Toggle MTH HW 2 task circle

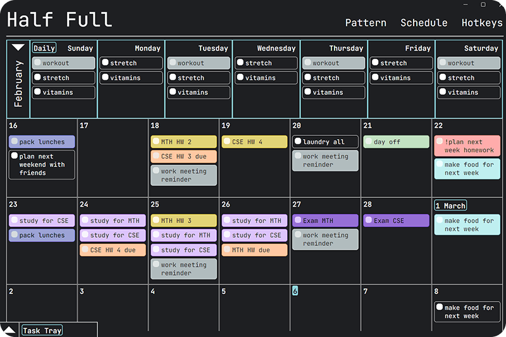pos(156,141)
